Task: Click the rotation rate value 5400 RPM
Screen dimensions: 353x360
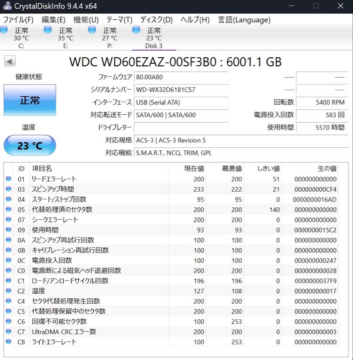Action: point(322,102)
